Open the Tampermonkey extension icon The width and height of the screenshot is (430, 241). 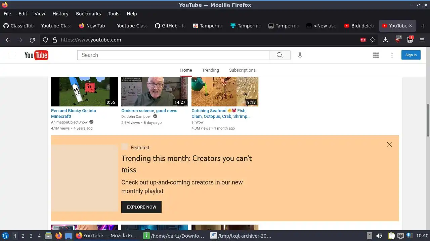(410, 39)
